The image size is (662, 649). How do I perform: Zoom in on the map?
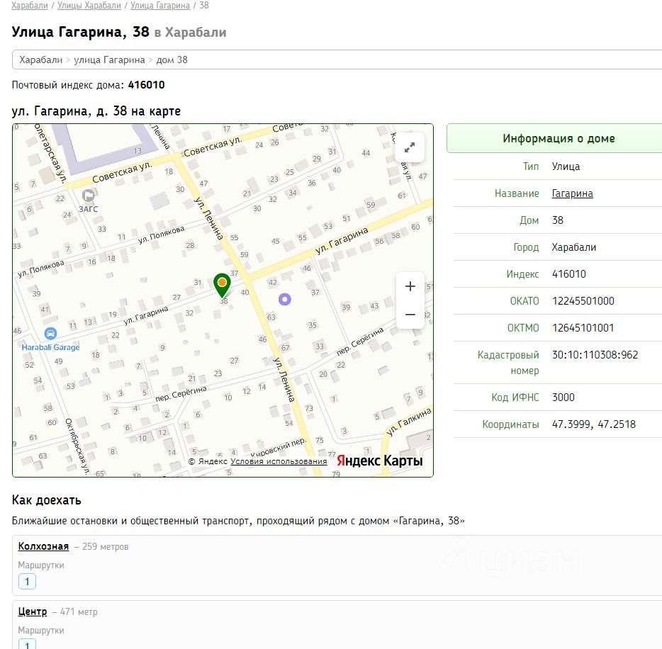[410, 286]
